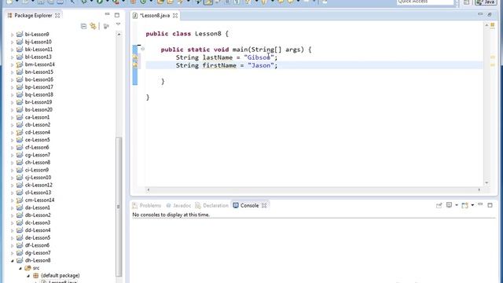Expand the bm-Lesson14 project
This screenshot has height=283, width=503.
pyautogui.click(x=13, y=64)
